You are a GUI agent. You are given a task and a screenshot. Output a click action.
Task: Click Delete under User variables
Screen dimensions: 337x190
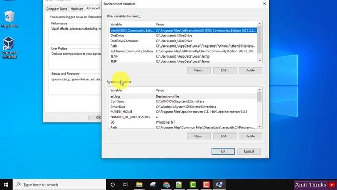point(250,70)
